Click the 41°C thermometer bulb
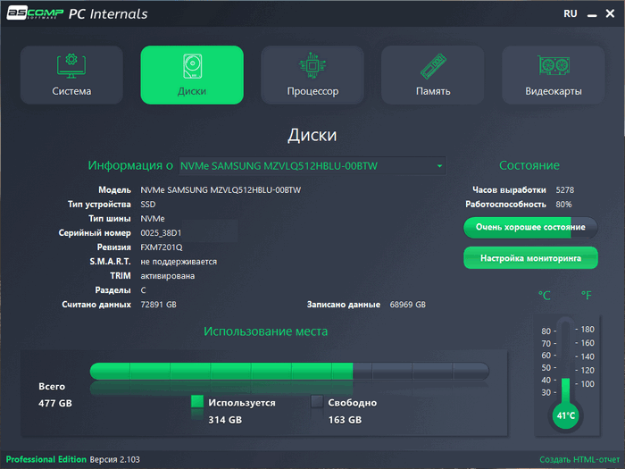The image size is (625, 469). [x=565, y=415]
